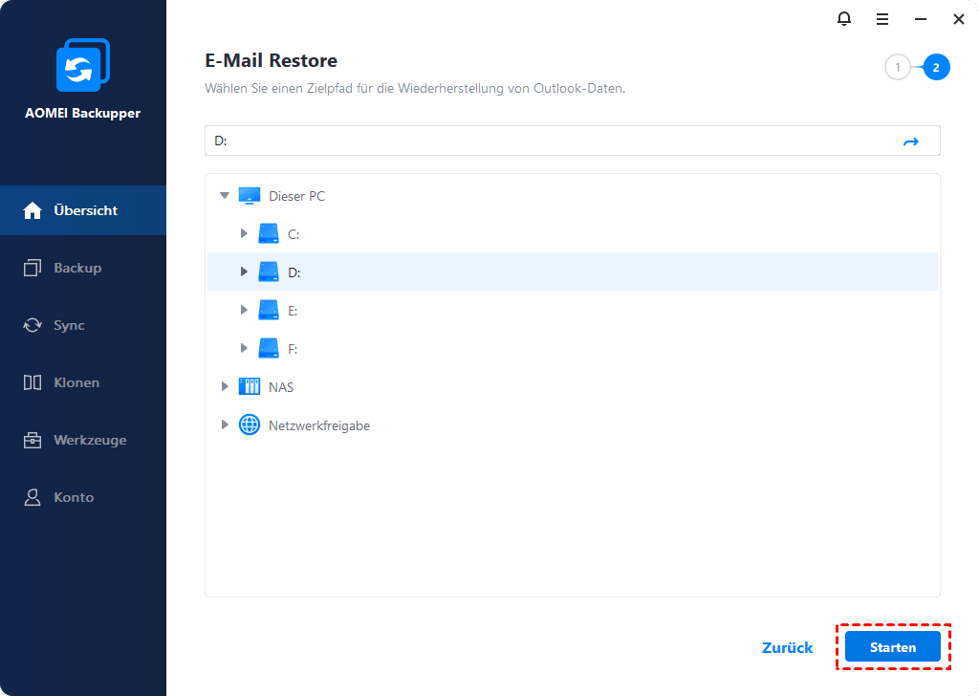Viewport: 979px width, 696px height.
Task: Click the F: drive icon
Action: coord(269,348)
